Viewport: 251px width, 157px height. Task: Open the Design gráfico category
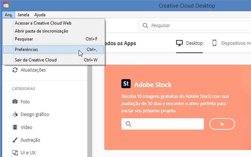30,114
